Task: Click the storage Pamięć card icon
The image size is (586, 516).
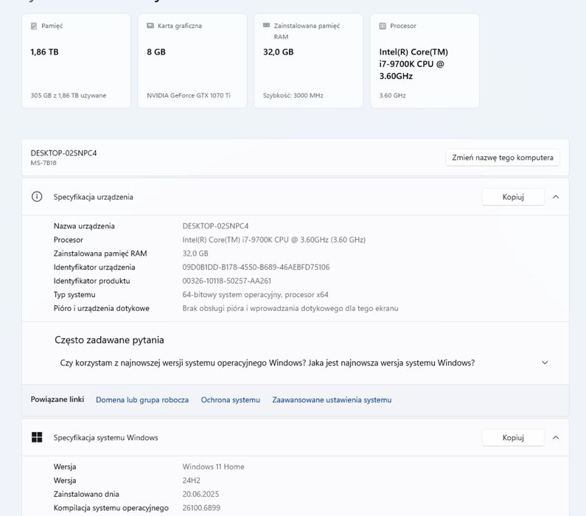Action: [34, 26]
